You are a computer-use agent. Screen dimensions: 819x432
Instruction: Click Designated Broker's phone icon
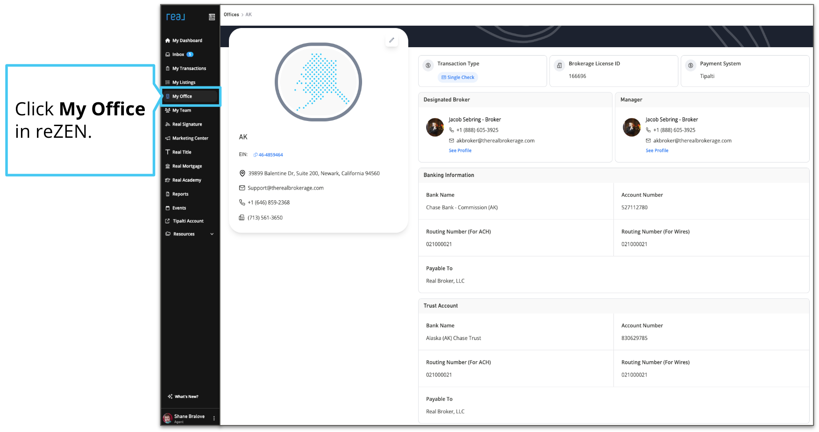[451, 130]
